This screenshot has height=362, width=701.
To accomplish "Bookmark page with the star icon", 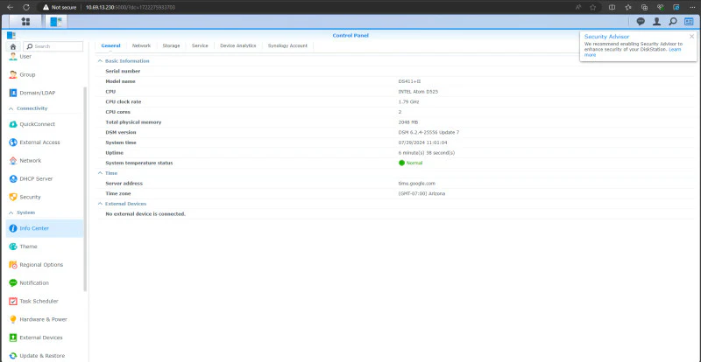I will (592, 7).
